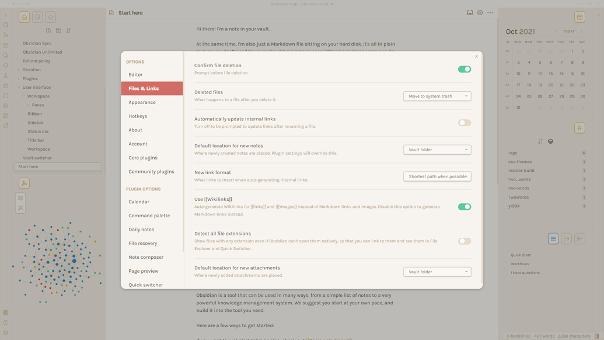
Task: Open Calendar plugin options
Action: (152, 202)
